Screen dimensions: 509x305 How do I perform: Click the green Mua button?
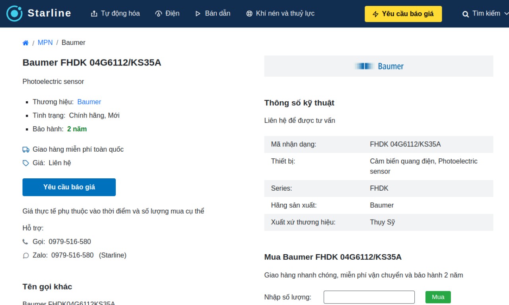[438, 297]
